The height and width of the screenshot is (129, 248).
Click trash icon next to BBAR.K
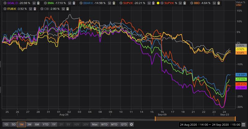[114, 3]
